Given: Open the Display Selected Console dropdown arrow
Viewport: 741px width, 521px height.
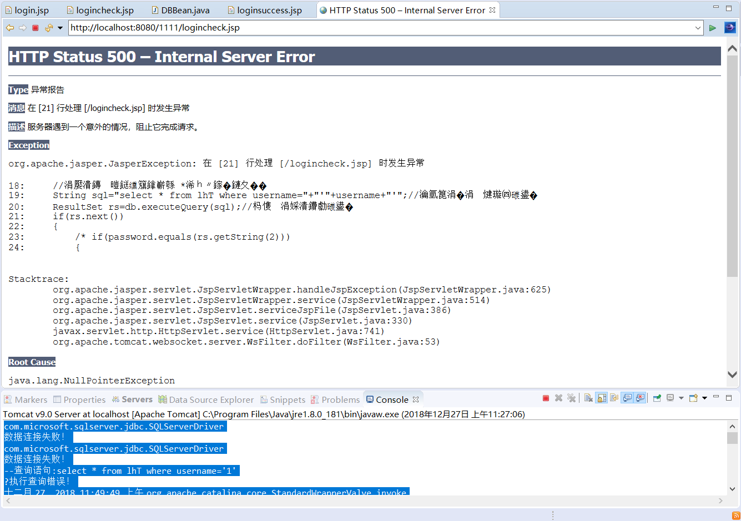Looking at the screenshot, I should pos(681,398).
